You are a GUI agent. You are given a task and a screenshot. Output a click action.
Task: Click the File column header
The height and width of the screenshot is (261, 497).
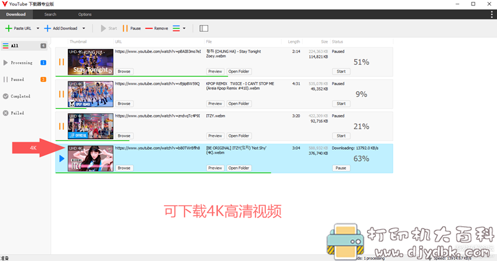click(x=209, y=42)
